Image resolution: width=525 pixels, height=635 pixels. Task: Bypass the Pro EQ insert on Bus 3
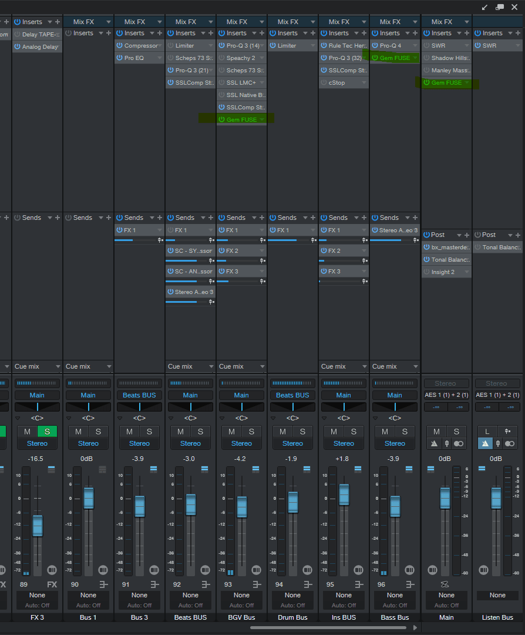[x=120, y=58]
